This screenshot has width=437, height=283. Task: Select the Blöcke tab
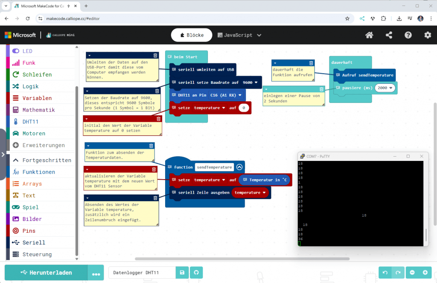191,35
